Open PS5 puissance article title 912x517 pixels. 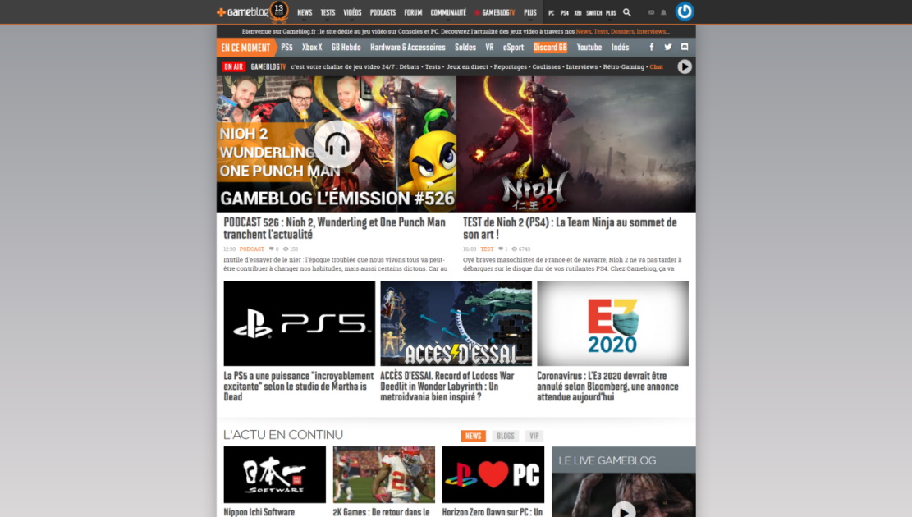[298, 387]
